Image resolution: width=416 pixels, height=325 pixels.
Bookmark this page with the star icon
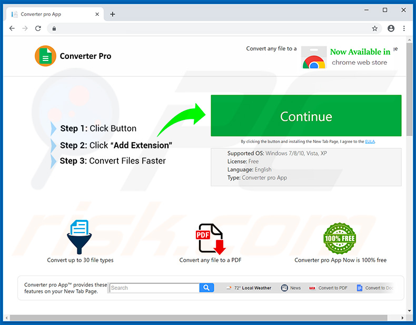pos(374,28)
